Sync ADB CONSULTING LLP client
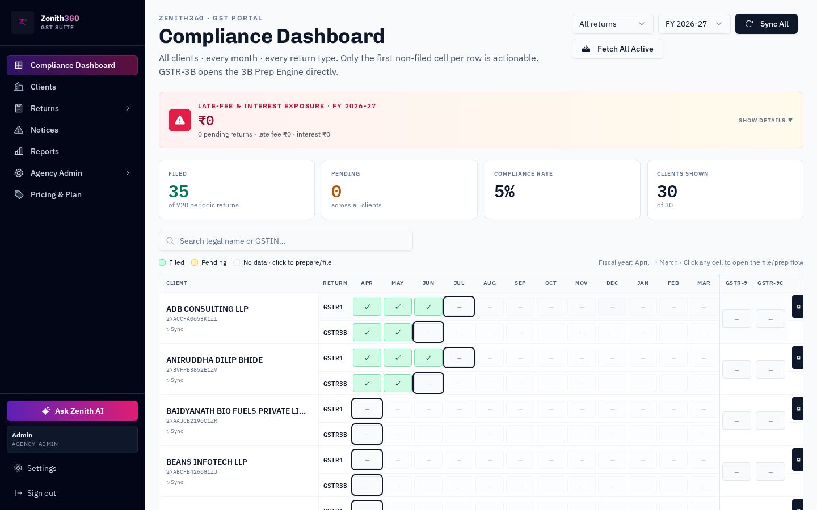 (x=175, y=329)
